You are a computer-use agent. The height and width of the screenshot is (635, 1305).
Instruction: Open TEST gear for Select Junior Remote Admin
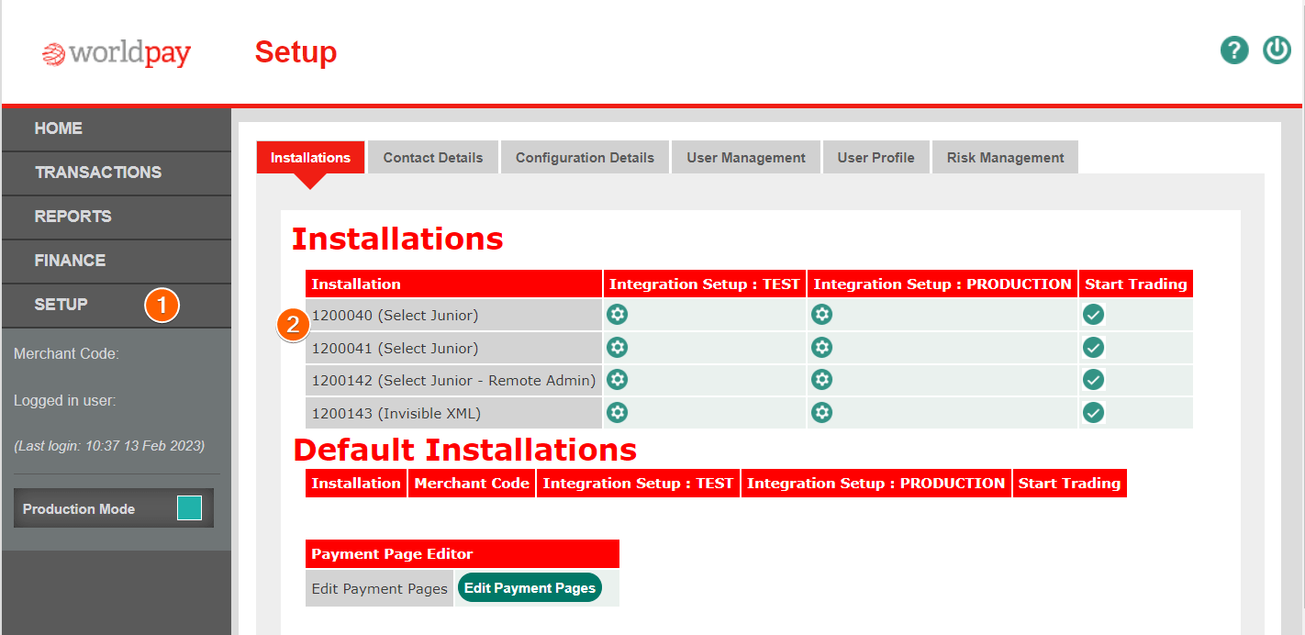coord(618,380)
